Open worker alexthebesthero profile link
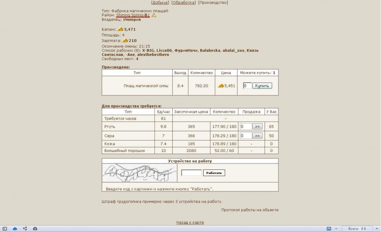Screen dimensions: 381x232 153,55
